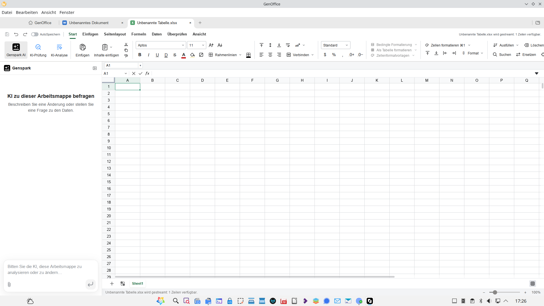Image resolution: width=544 pixels, height=306 pixels.
Task: Click the save icon in the quick toolbar
Action: point(7,34)
